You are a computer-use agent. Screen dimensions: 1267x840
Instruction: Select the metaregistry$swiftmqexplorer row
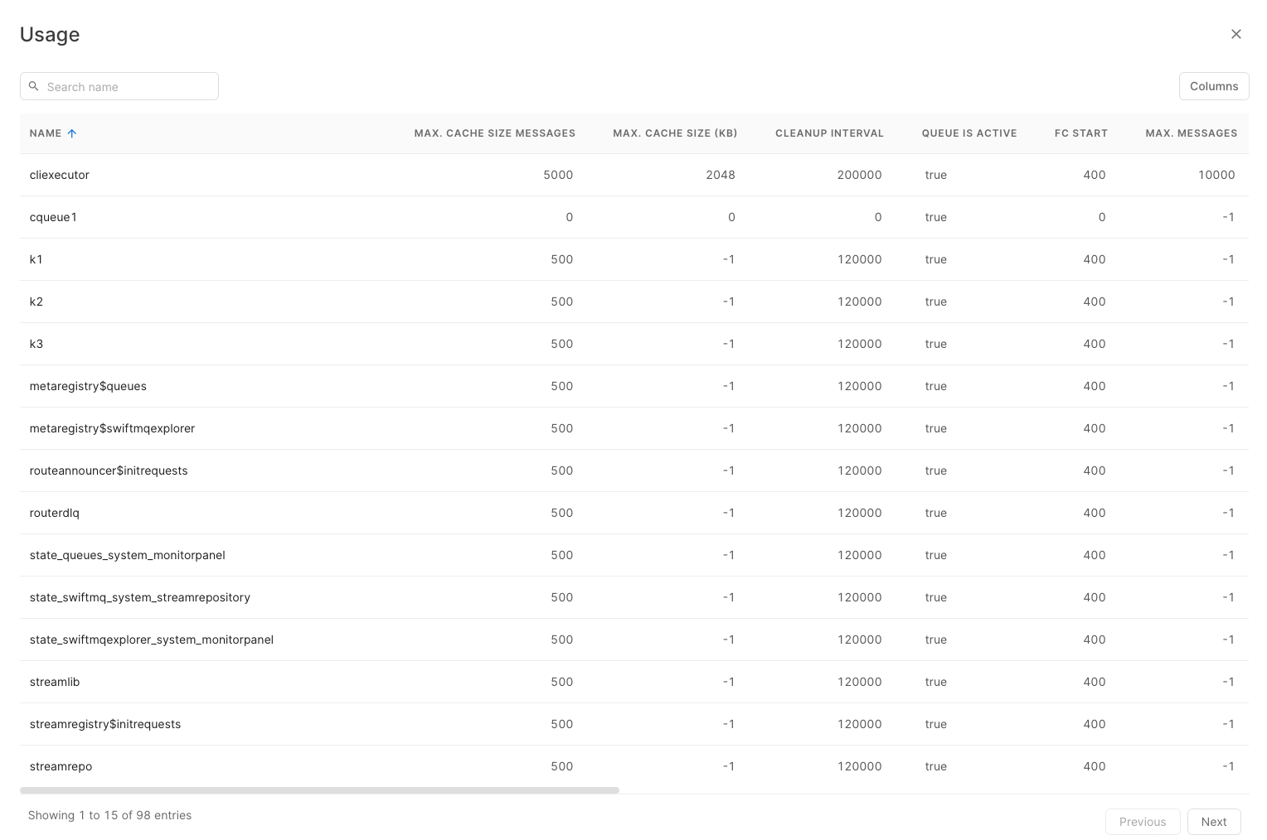coord(112,428)
